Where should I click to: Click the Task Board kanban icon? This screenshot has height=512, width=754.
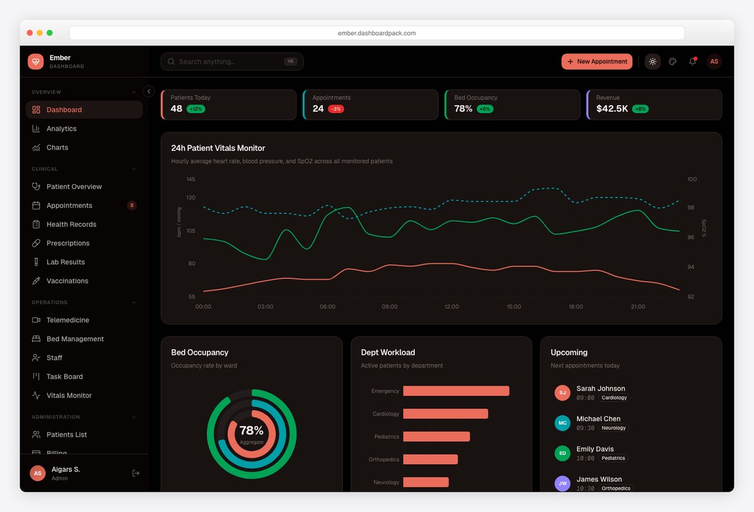click(36, 376)
